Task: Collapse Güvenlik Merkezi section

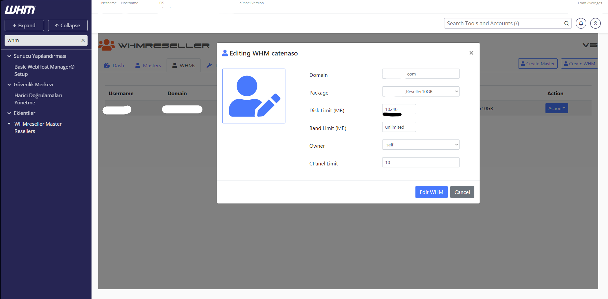Action: pos(30,85)
